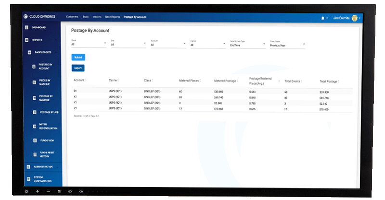Viewport: 385px width, 200px height.
Task: Open Funds Reset History report icon
Action: (35, 154)
